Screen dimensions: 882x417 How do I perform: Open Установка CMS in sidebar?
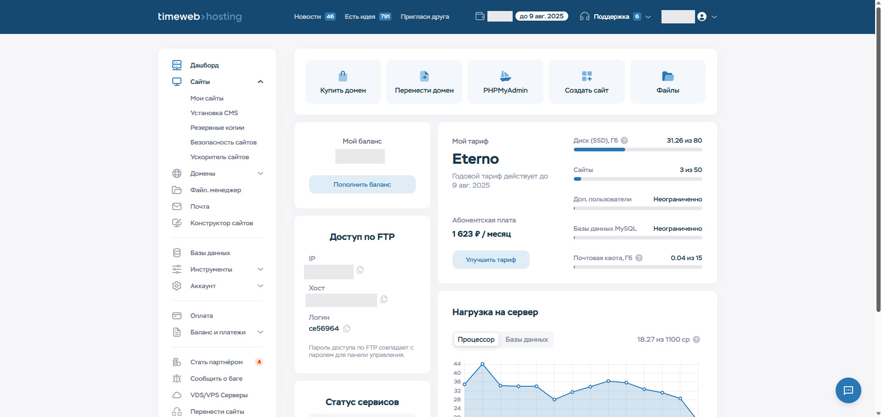click(x=214, y=113)
